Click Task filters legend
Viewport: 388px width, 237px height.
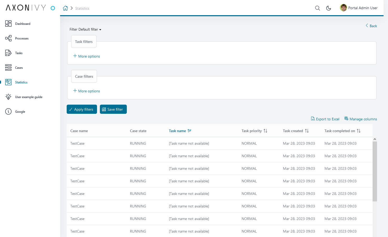coord(84,42)
